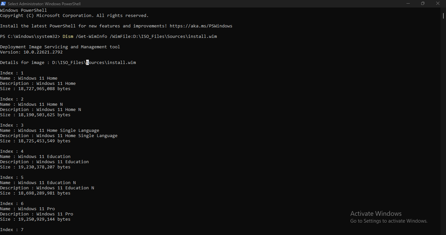
Task: Click the Name : Windows 11 Pro line
Action: click(x=27, y=209)
